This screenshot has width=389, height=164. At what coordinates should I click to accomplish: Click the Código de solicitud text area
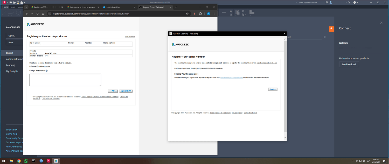click(x=65, y=80)
